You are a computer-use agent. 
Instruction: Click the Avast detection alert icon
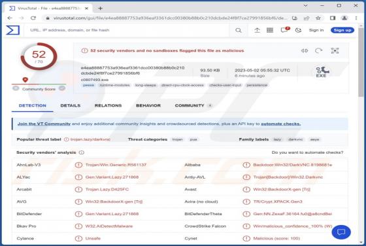tap(246, 190)
